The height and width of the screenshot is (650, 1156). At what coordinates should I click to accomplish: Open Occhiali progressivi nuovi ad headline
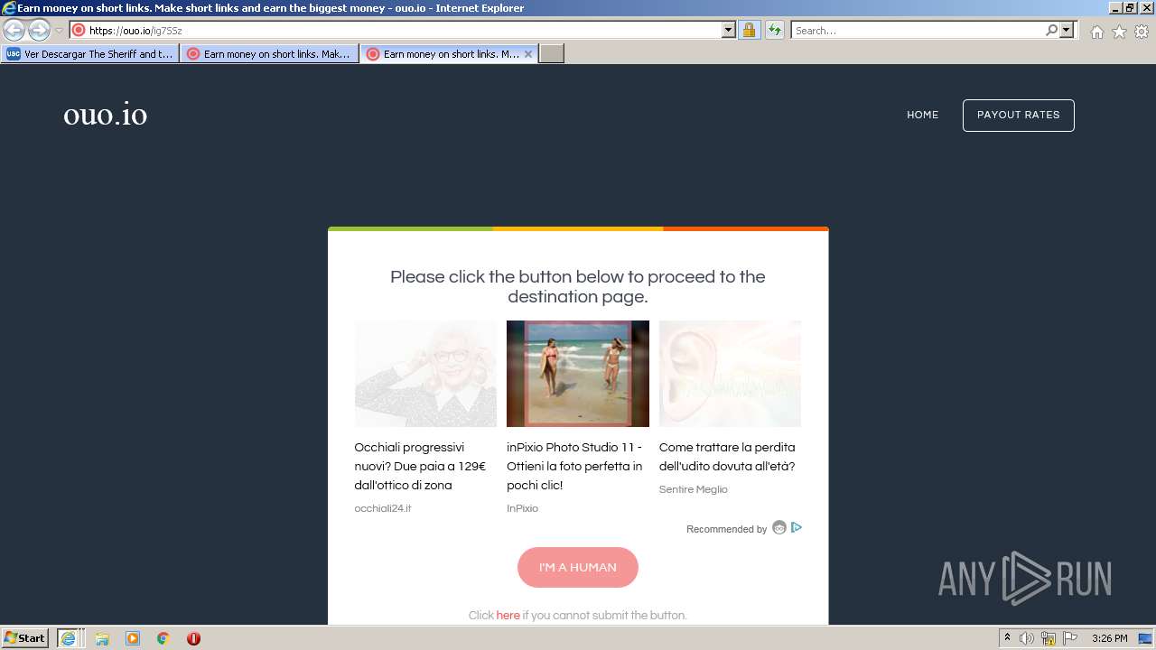pyautogui.click(x=420, y=466)
